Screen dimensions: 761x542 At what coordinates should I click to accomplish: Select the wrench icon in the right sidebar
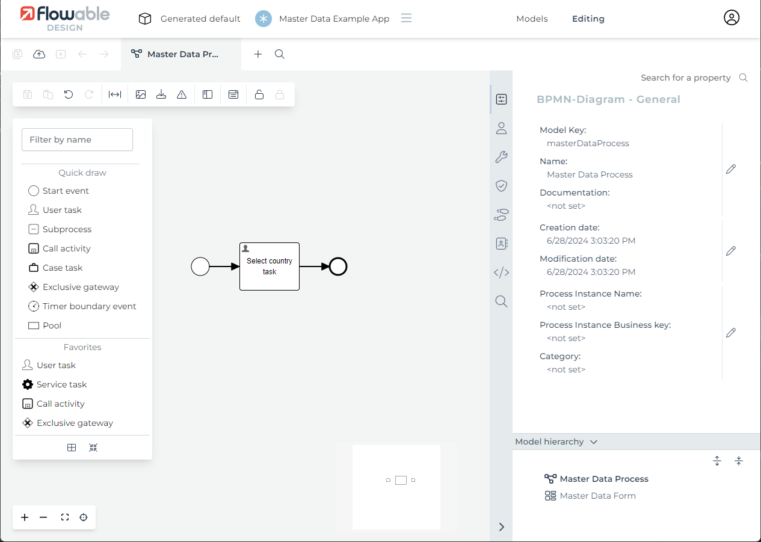pos(501,157)
